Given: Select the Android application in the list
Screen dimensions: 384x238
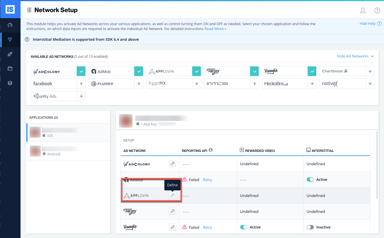Looking at the screenshot, I should pos(68,151).
